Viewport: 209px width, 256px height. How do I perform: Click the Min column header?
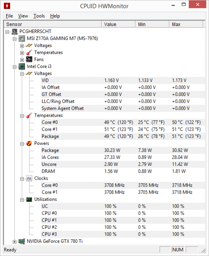click(x=152, y=24)
